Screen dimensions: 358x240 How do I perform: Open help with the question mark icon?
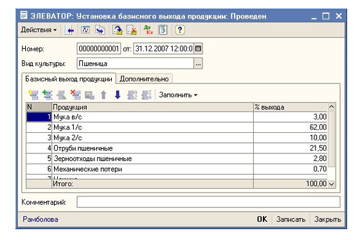(180, 30)
